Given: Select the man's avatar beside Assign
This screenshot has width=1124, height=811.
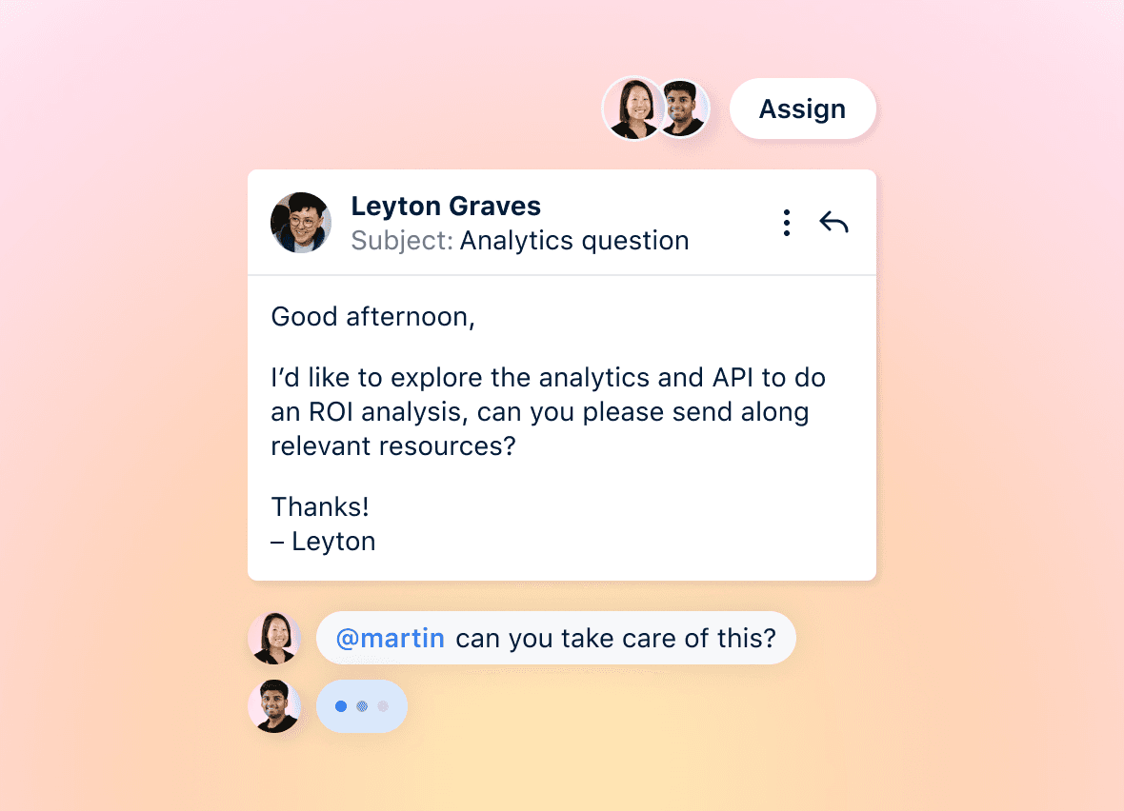Looking at the screenshot, I should (x=683, y=109).
